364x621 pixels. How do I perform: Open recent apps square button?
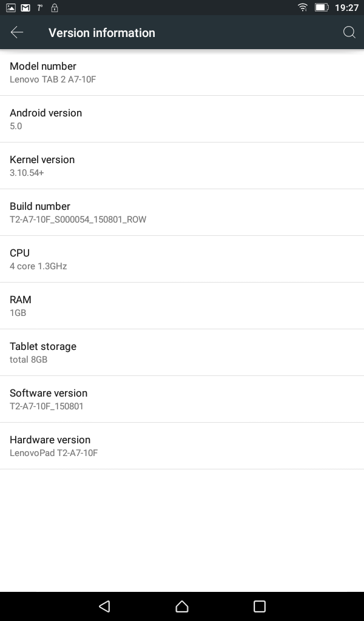point(260,606)
